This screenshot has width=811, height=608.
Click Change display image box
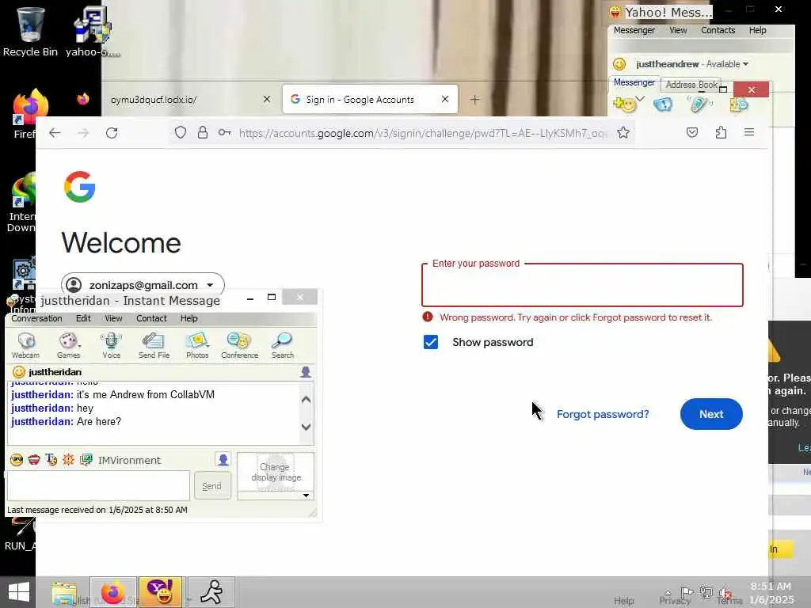(275, 472)
